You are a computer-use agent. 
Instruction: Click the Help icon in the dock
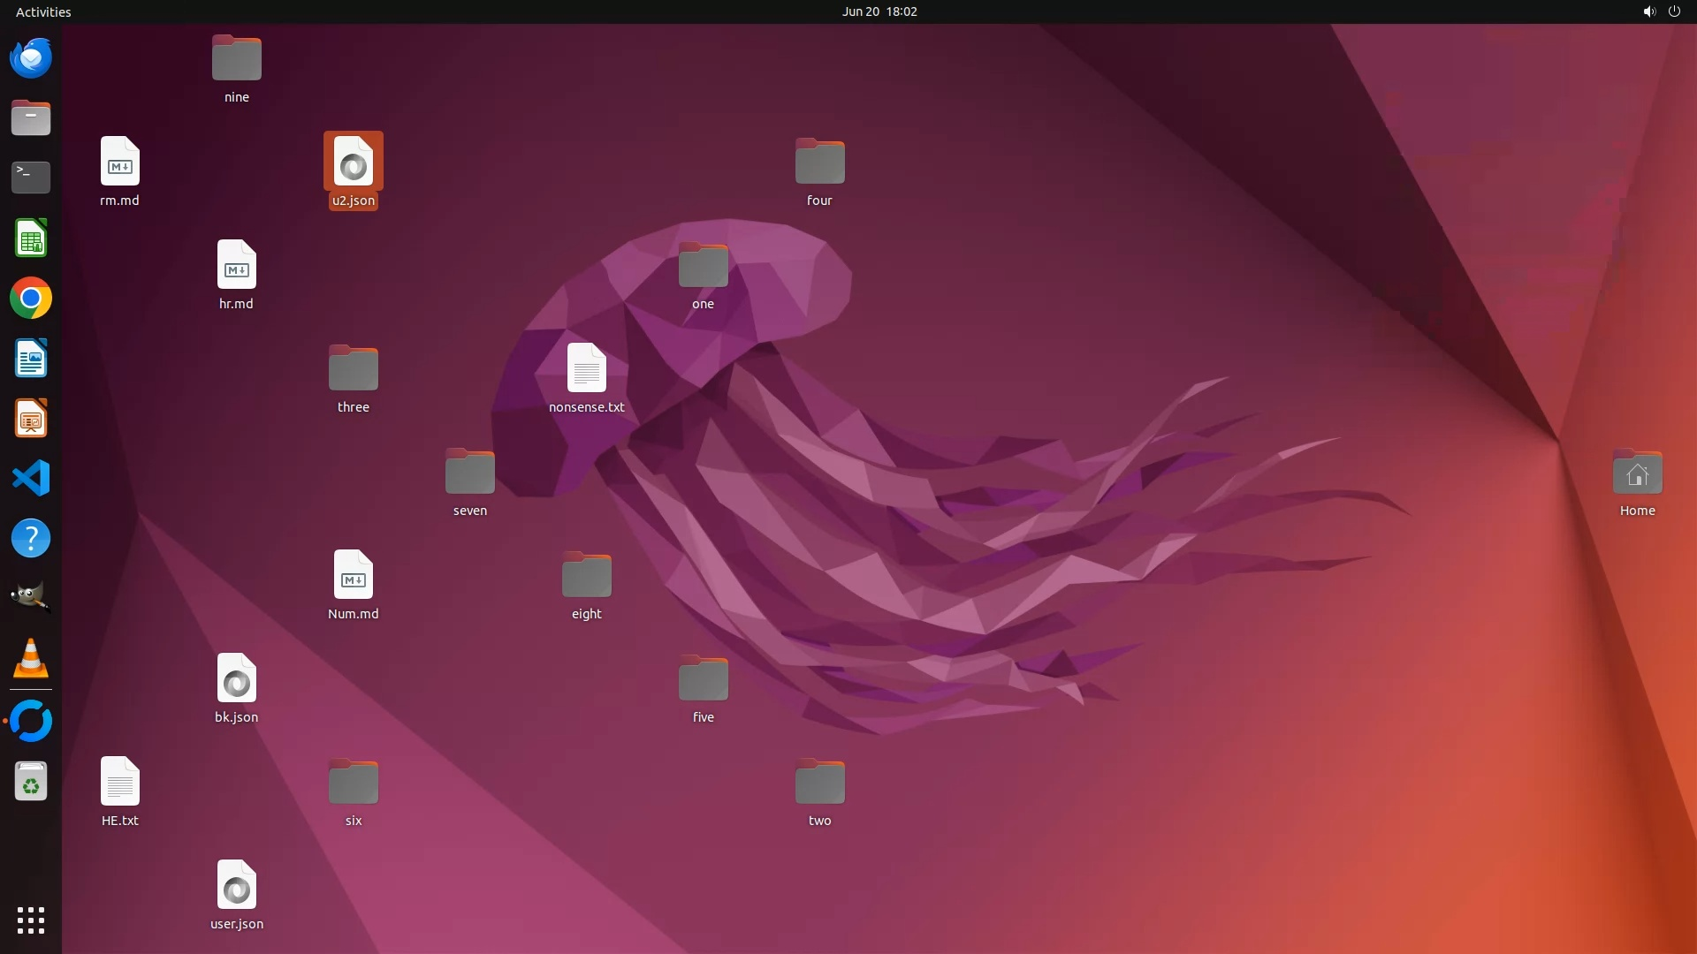click(x=31, y=539)
